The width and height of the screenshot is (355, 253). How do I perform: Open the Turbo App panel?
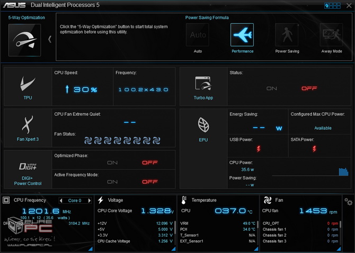pyautogui.click(x=203, y=87)
